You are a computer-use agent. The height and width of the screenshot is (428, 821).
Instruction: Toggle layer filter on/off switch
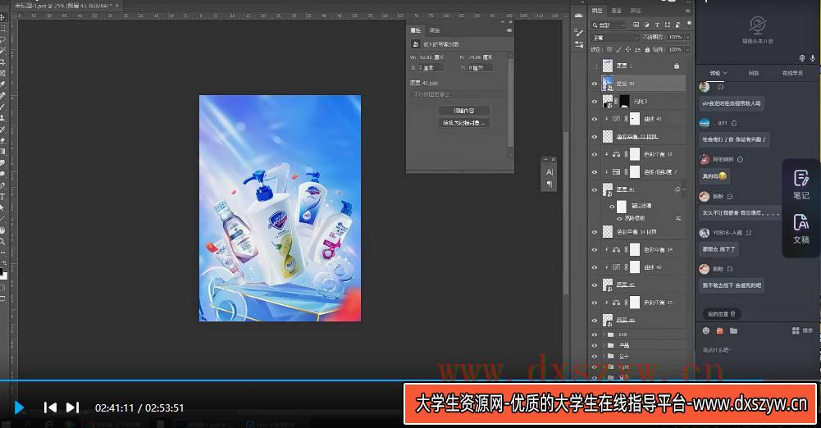(689, 24)
